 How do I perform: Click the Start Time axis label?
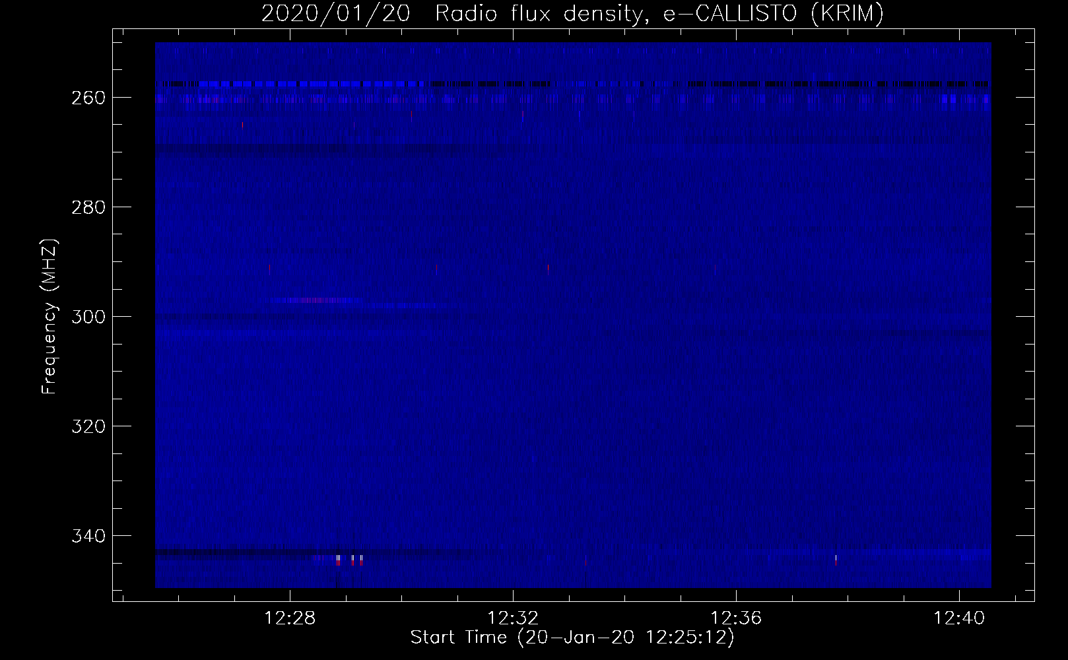tap(572, 638)
